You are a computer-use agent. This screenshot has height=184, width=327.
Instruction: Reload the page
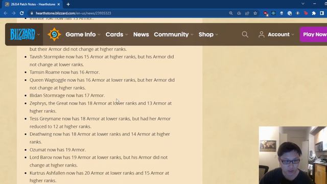pyautogui.click(x=21, y=13)
